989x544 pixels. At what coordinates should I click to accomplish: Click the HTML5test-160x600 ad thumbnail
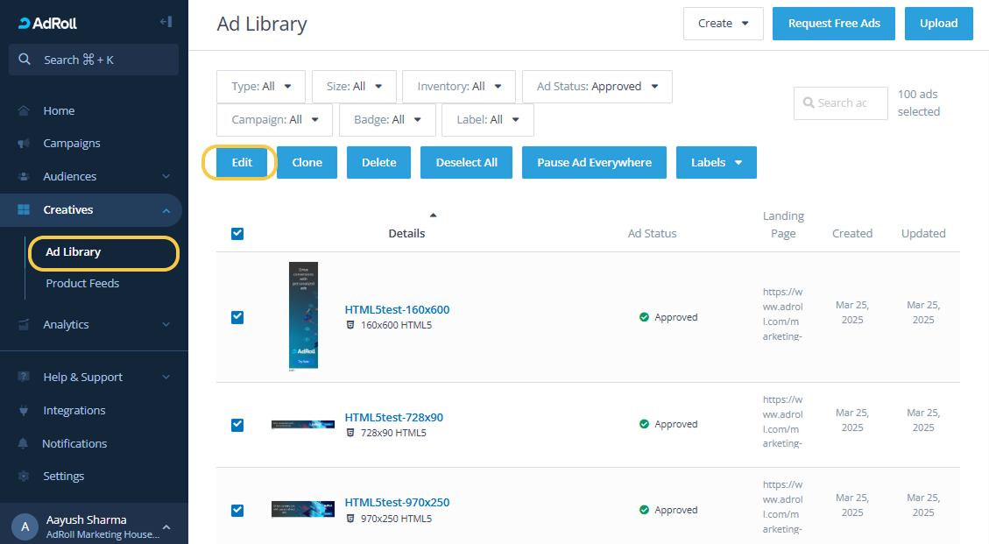[303, 315]
